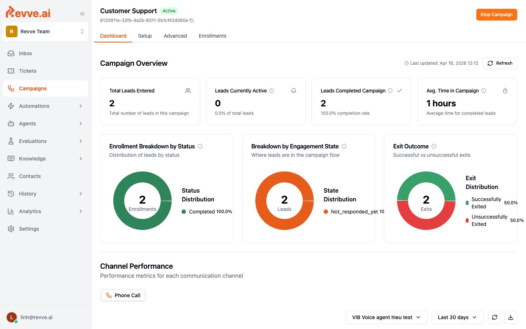Collapse the sidebar with double chevron icon

[82, 14]
